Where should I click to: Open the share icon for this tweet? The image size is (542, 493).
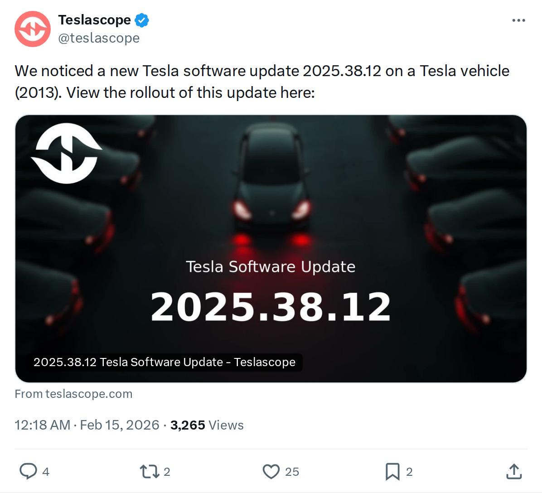point(513,471)
